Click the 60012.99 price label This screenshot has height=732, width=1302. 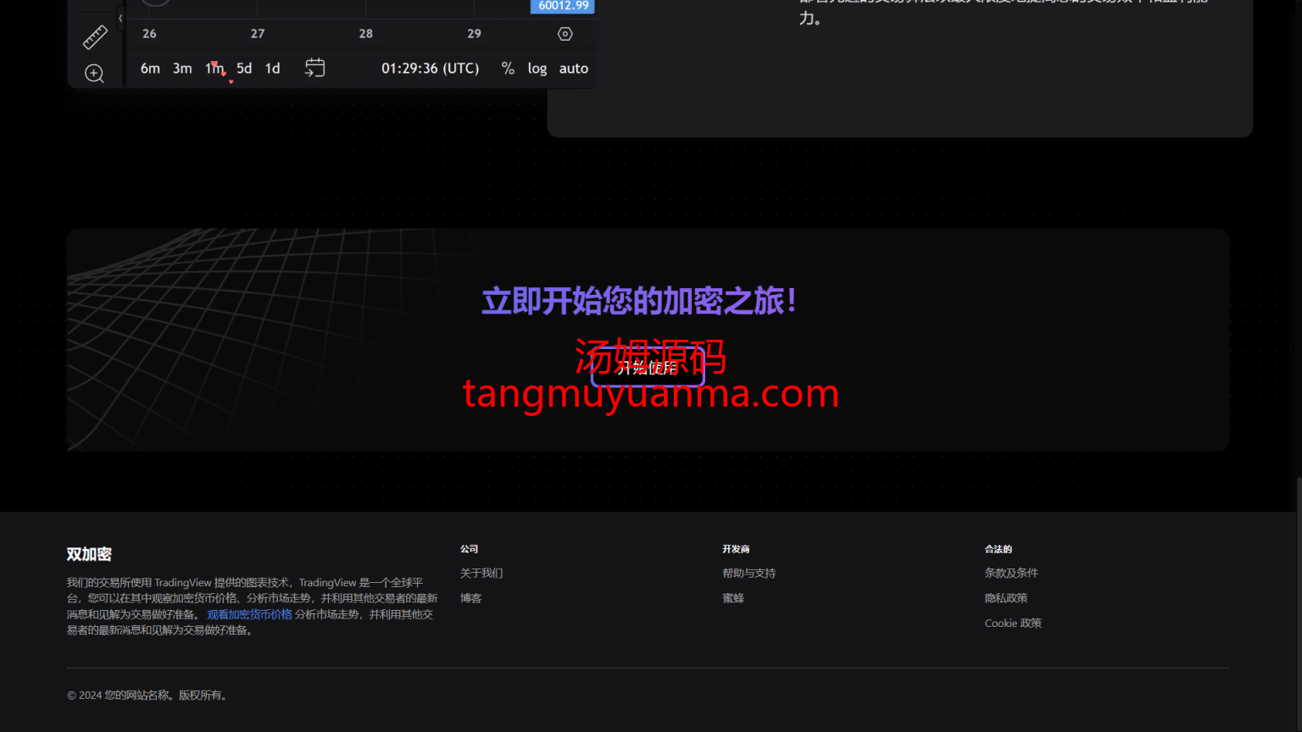[563, 6]
